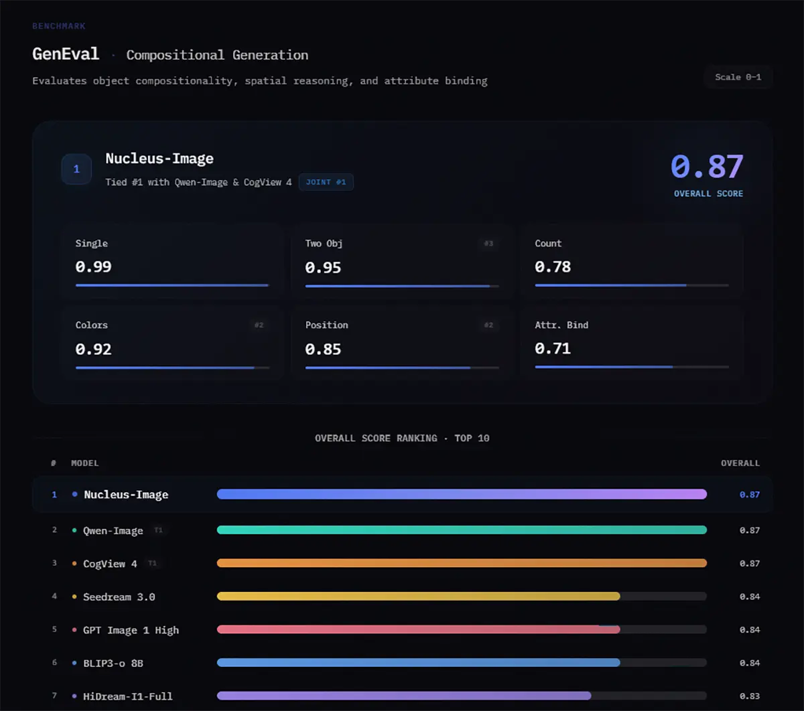
Task: Click the Position score progress bar
Action: click(x=402, y=368)
